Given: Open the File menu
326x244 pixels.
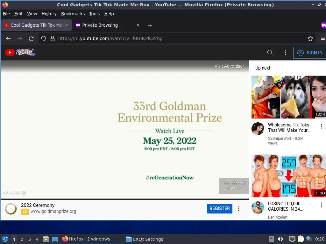Looking at the screenshot, I should 6,14.
